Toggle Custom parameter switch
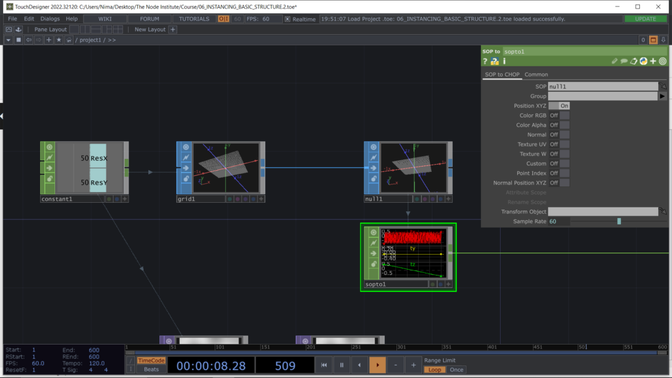This screenshot has width=672, height=378. tap(559, 163)
